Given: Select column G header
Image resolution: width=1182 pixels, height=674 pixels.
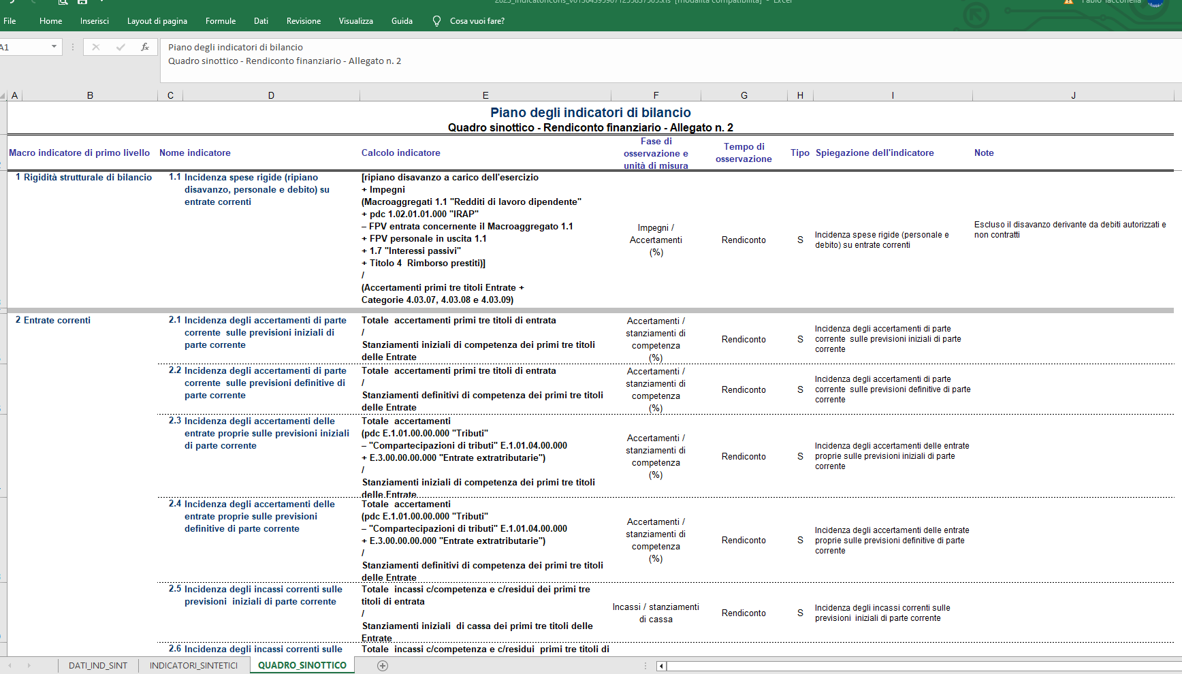Looking at the screenshot, I should point(744,95).
